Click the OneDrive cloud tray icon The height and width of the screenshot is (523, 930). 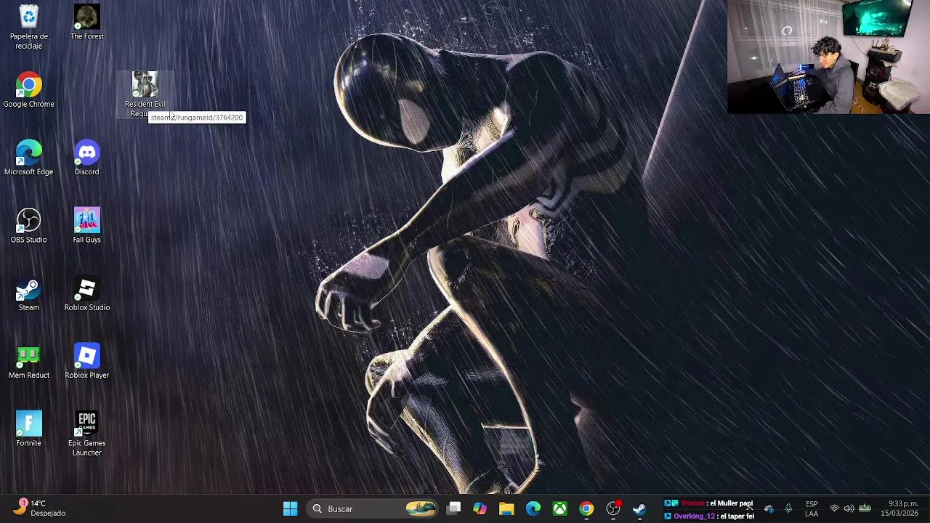[x=769, y=508]
